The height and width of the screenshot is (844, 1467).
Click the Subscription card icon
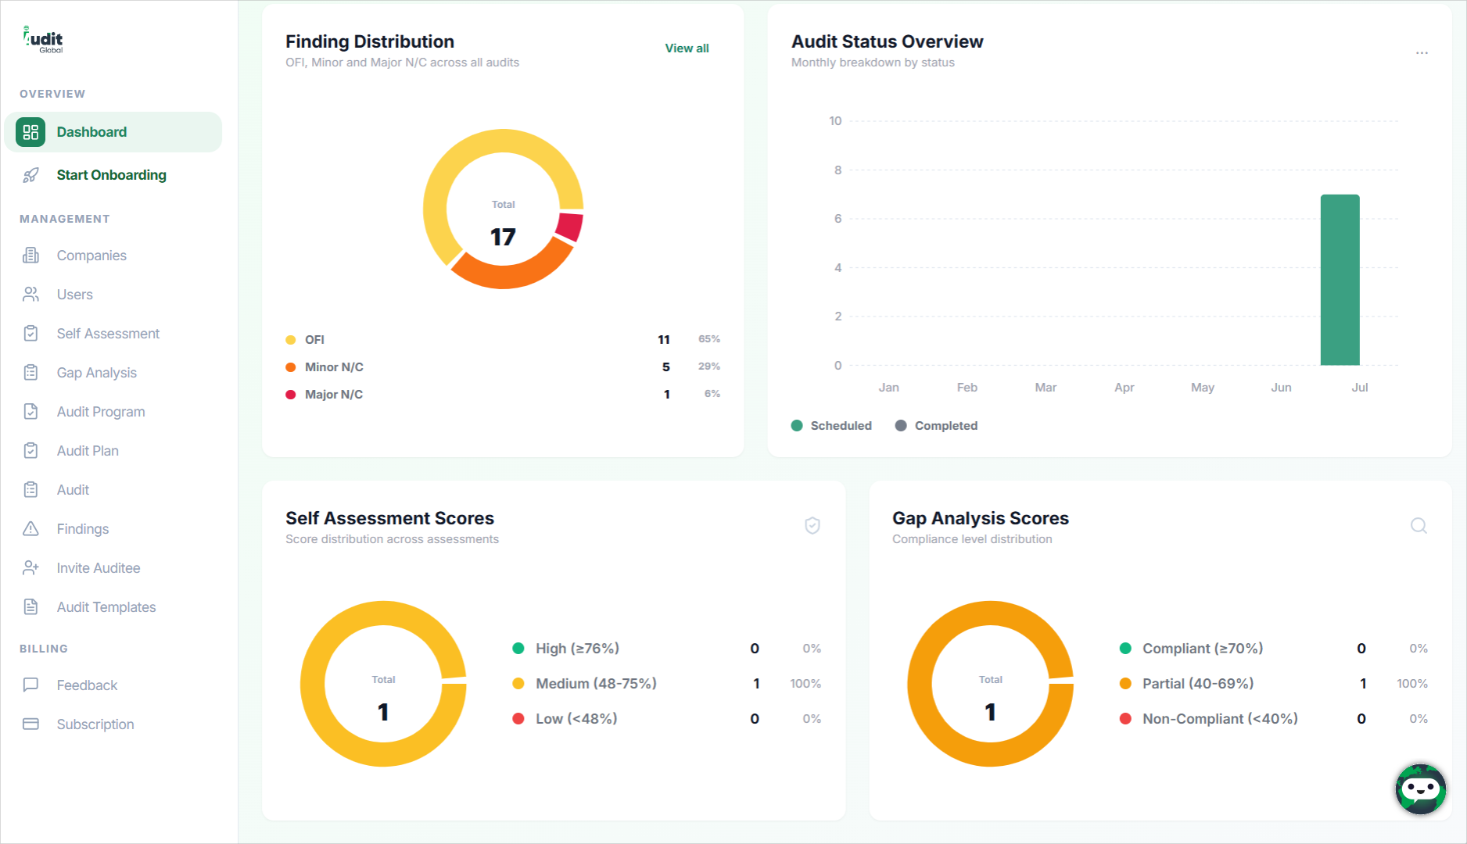click(x=30, y=724)
